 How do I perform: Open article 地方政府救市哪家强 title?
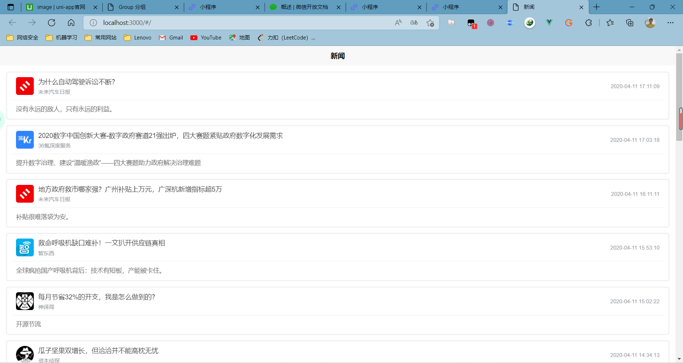pyautogui.click(x=130, y=189)
